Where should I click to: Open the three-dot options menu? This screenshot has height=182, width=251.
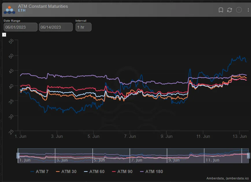pyautogui.click(x=248, y=10)
